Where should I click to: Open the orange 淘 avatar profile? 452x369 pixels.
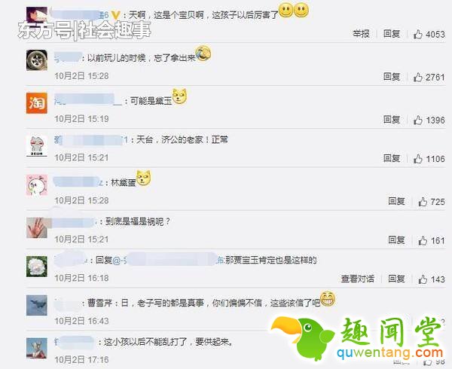[37, 103]
